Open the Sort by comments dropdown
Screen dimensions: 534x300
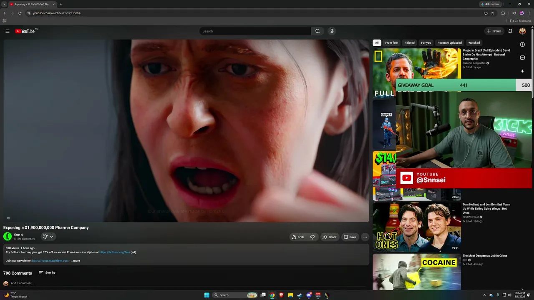tap(47, 273)
